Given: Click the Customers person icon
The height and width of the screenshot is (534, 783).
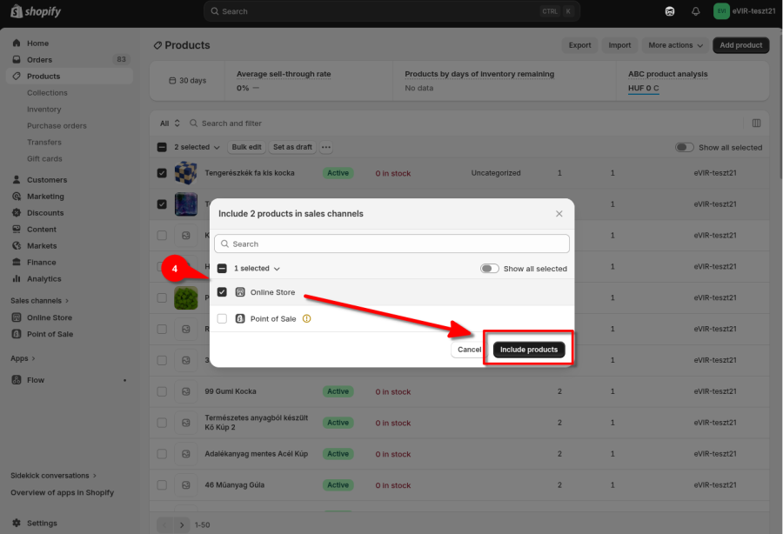Looking at the screenshot, I should point(17,180).
